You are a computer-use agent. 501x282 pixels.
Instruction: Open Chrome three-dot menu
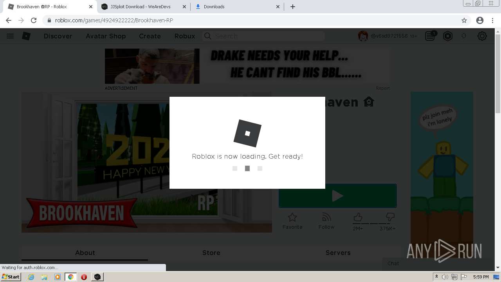493,20
